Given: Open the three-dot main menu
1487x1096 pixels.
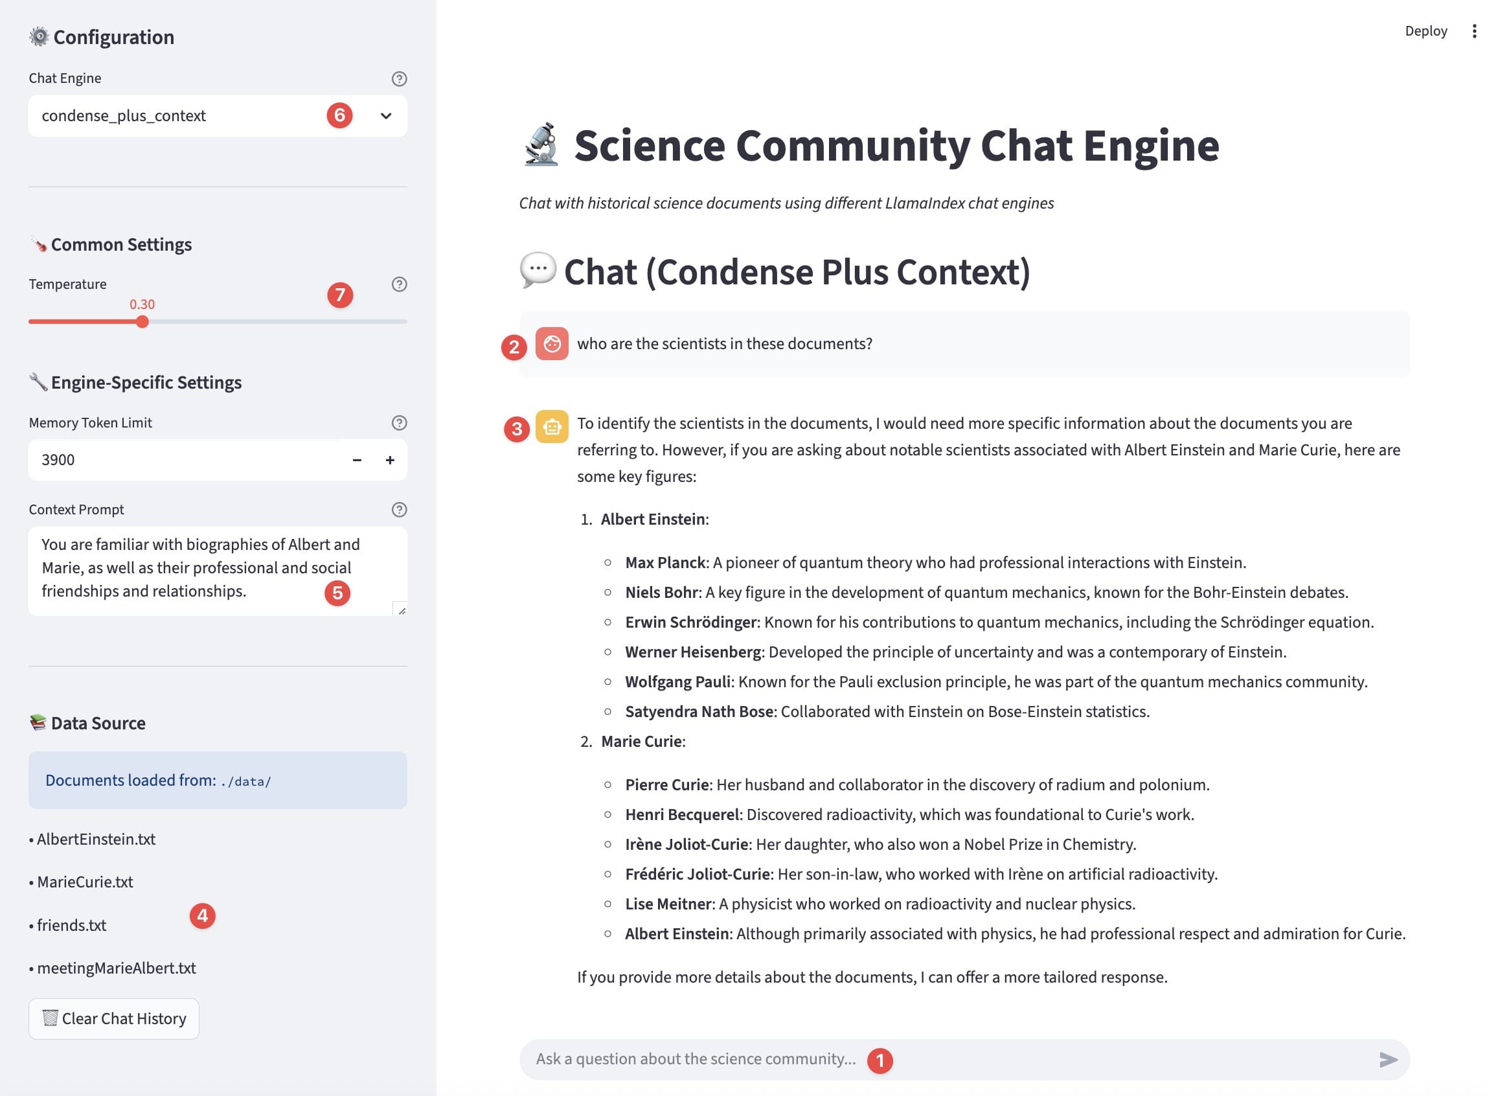Looking at the screenshot, I should pos(1474,31).
